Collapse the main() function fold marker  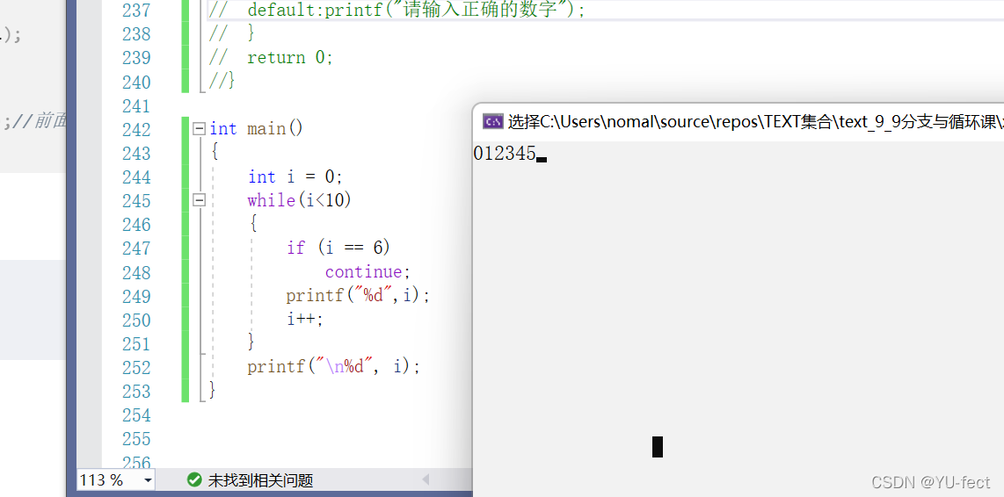tap(199, 129)
